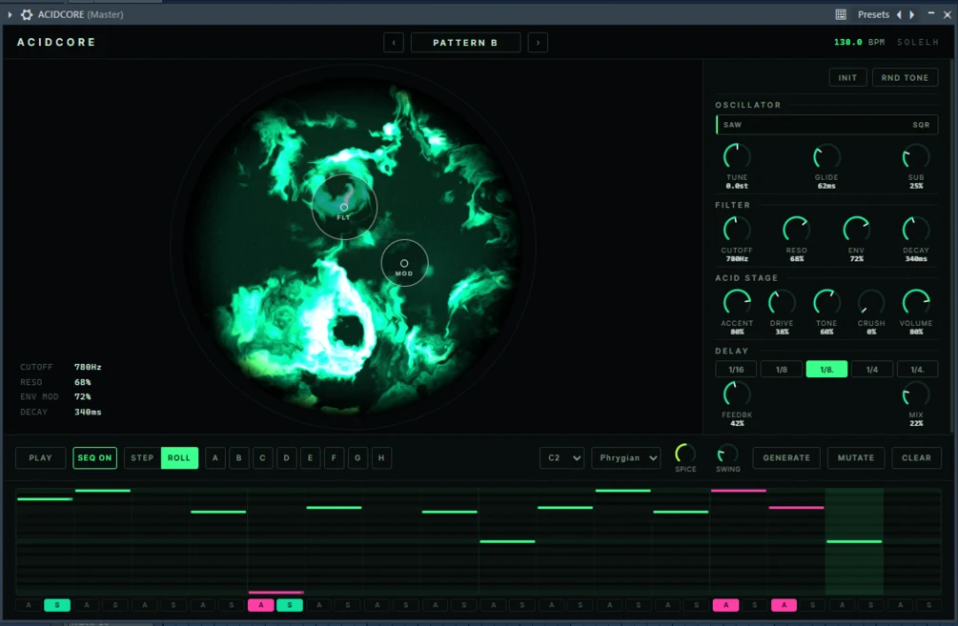
Task: Set delay time to 1/4
Action: pos(872,370)
